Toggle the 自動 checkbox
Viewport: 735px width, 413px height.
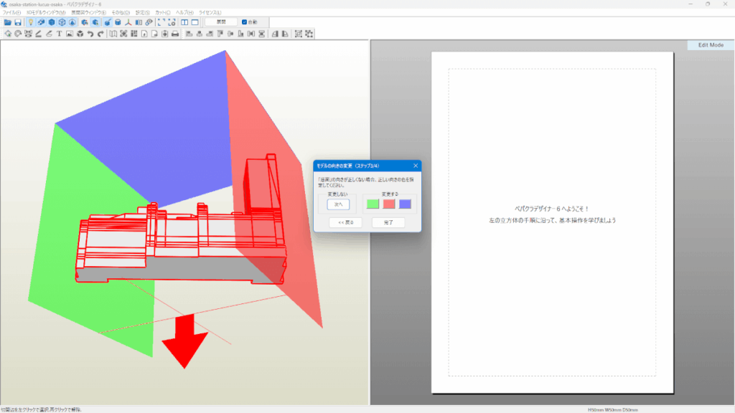[x=245, y=22]
